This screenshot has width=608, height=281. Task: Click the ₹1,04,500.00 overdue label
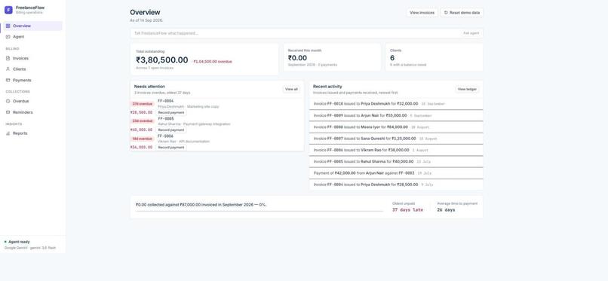(213, 62)
